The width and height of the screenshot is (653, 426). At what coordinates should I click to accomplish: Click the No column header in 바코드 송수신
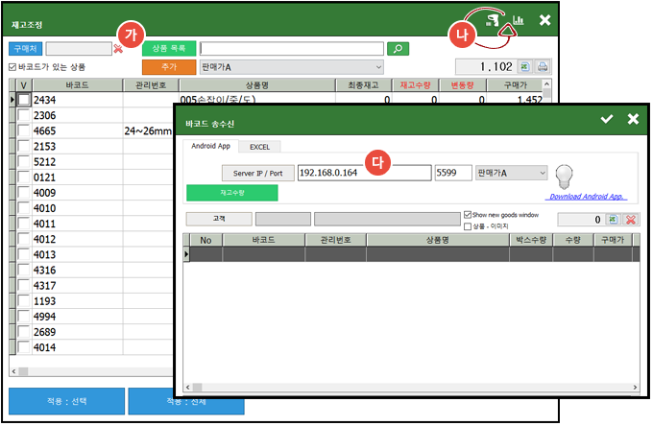point(206,240)
